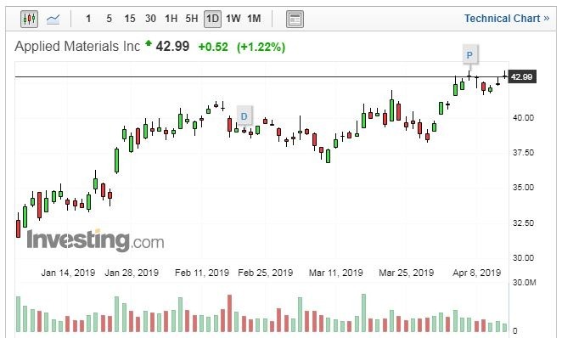Click the 30.0M volume axis label
This screenshot has width=562, height=338.
525,283
